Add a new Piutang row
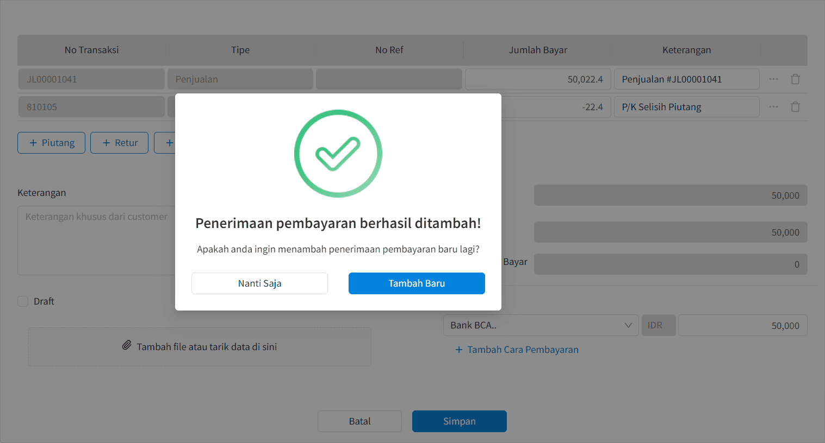The image size is (825, 443). [x=51, y=143]
